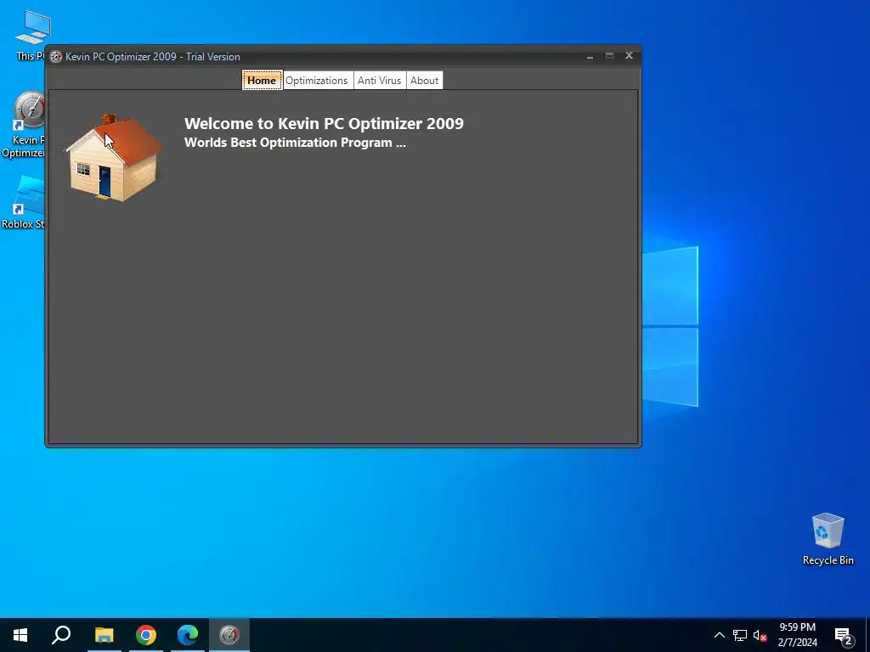Image resolution: width=870 pixels, height=652 pixels.
Task: Select the Roblox Studio desktop shortcut
Action: coord(23,202)
